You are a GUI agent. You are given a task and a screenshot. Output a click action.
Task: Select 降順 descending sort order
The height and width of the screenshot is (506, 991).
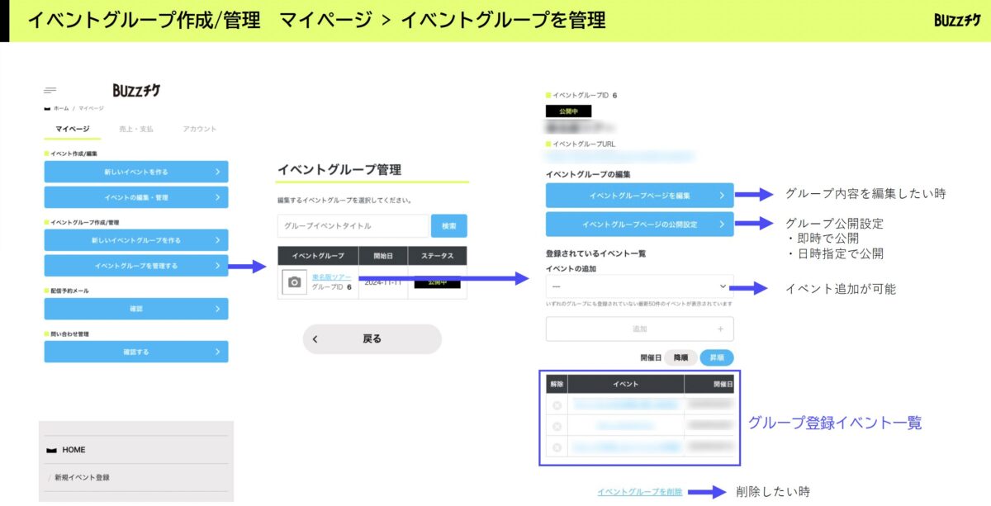(680, 358)
